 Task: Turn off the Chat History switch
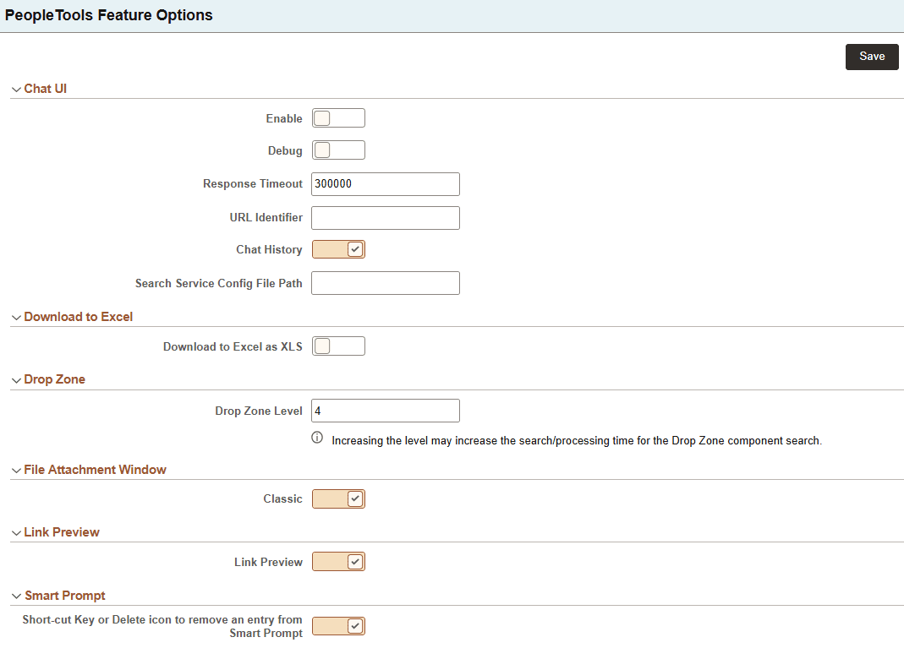(x=338, y=249)
